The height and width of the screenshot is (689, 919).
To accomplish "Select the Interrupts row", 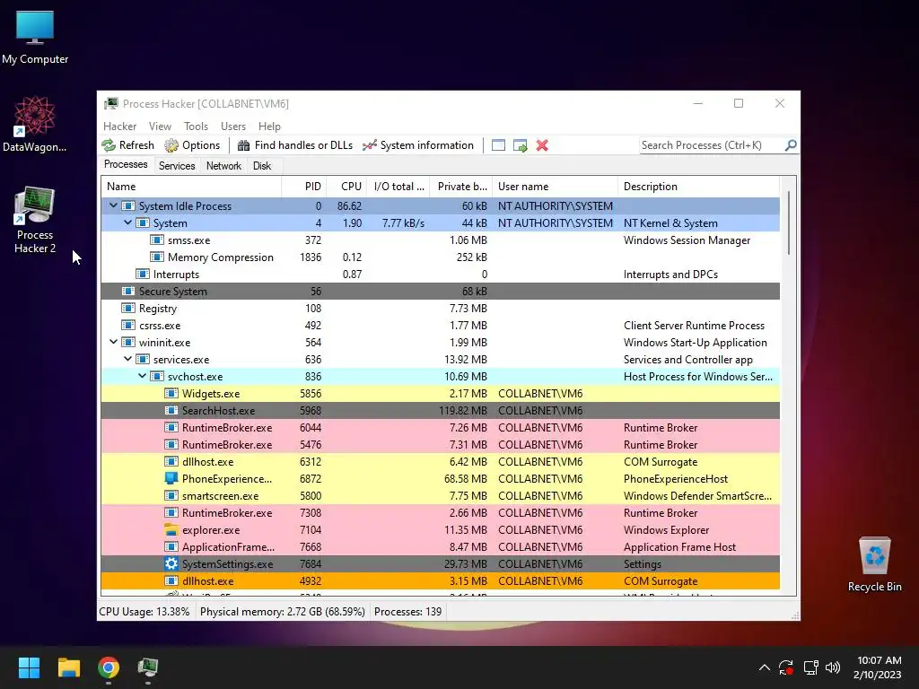I will coord(440,275).
